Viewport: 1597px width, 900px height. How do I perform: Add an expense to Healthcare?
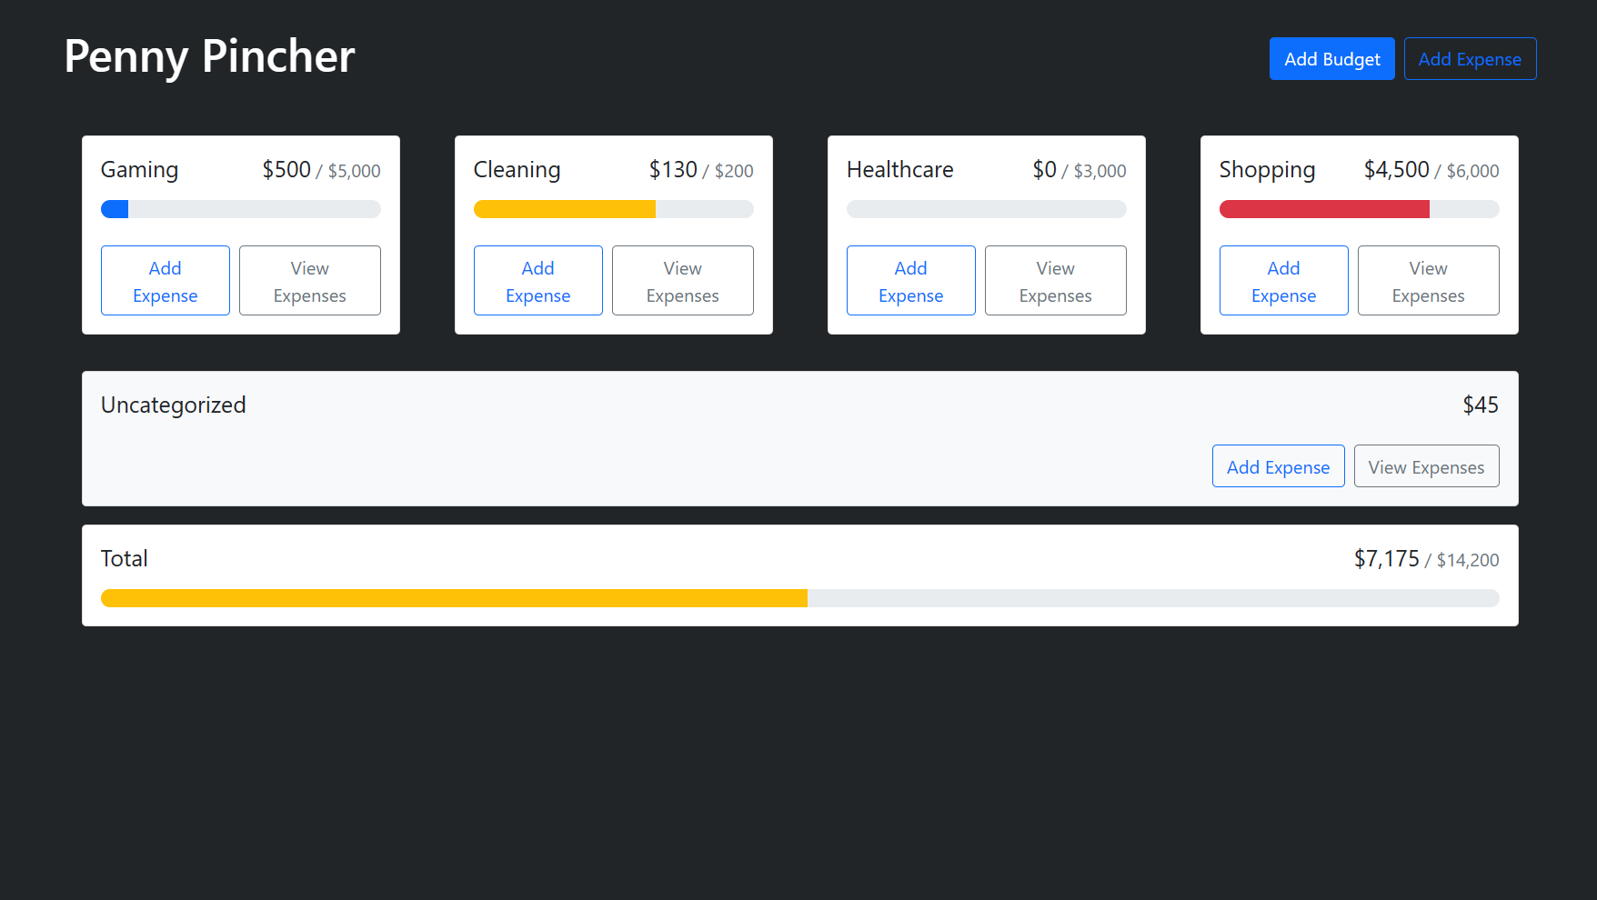tap(910, 280)
